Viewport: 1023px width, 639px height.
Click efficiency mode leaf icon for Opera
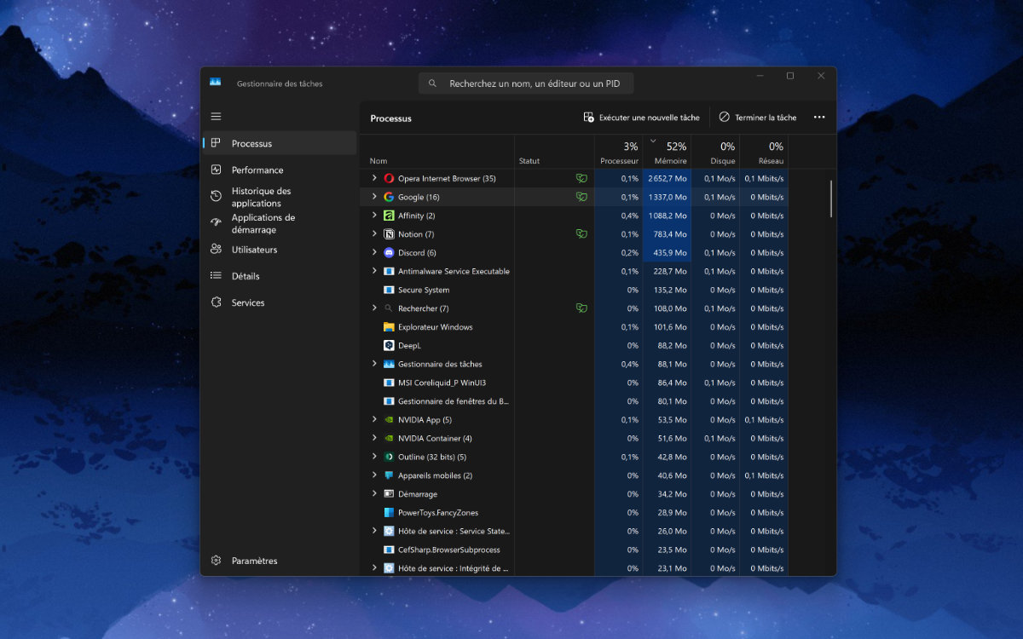pos(581,179)
